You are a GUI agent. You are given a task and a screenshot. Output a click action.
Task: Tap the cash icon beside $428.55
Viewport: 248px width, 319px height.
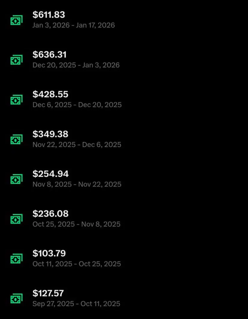[16, 100]
